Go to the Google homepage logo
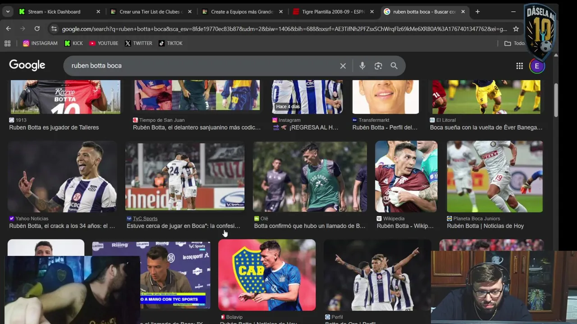This screenshot has height=324, width=577. pos(27,65)
